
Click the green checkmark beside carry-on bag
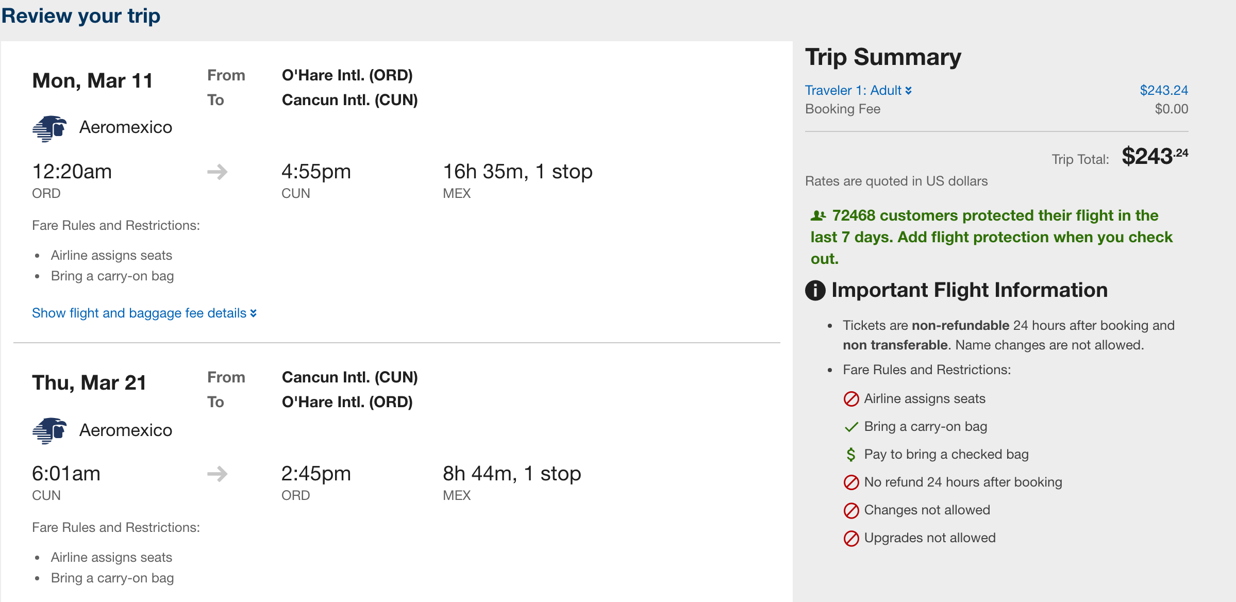pos(851,427)
